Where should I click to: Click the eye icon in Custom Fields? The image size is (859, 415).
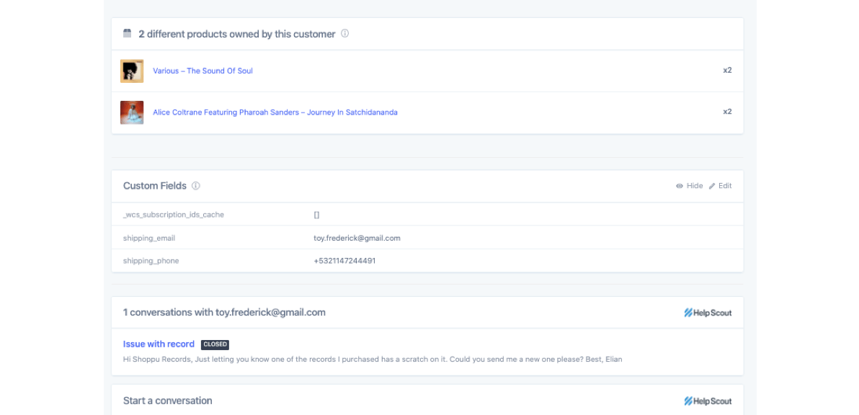[680, 186]
